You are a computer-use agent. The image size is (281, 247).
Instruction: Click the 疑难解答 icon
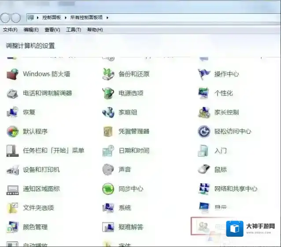(x=108, y=227)
